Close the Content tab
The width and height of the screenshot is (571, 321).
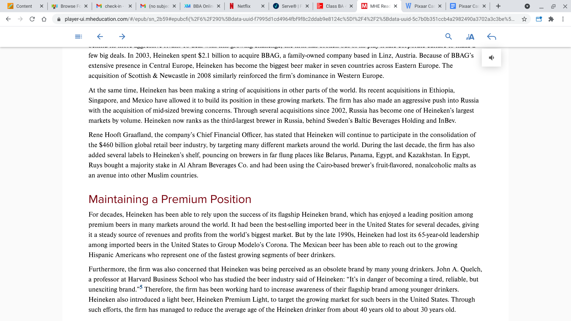tap(42, 6)
